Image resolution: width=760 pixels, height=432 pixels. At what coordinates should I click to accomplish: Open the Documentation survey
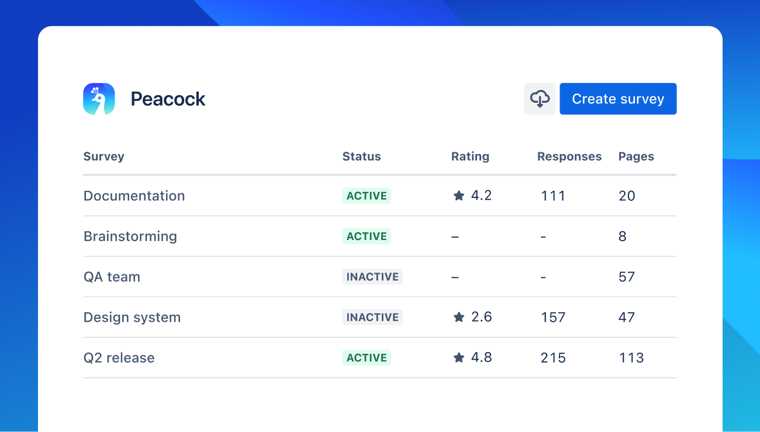134,196
